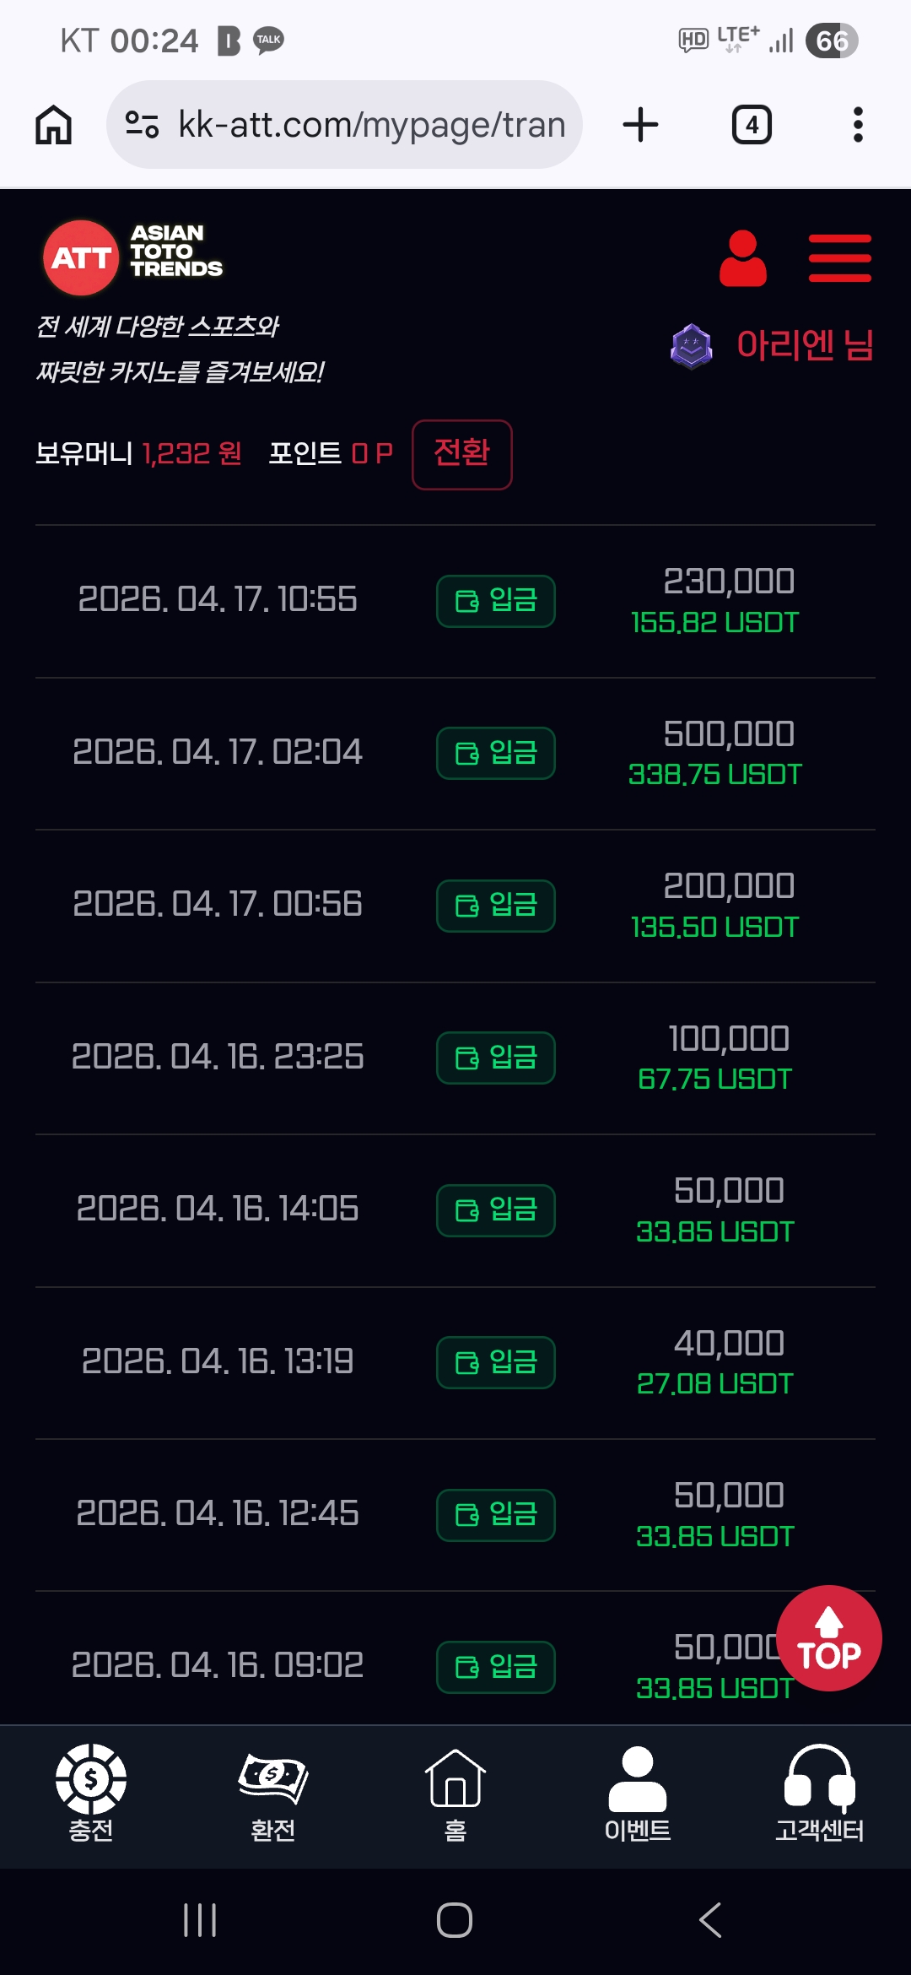Image resolution: width=911 pixels, height=1975 pixels.
Task: Open 충전 (charge) in bottom bar
Action: (x=91, y=1793)
